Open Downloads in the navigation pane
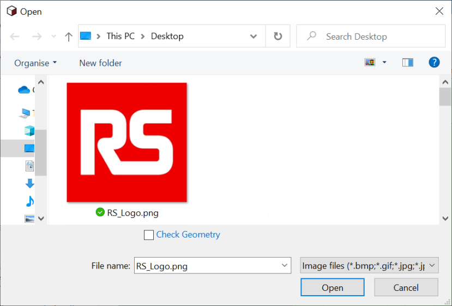This screenshot has width=452, height=306. 29,183
